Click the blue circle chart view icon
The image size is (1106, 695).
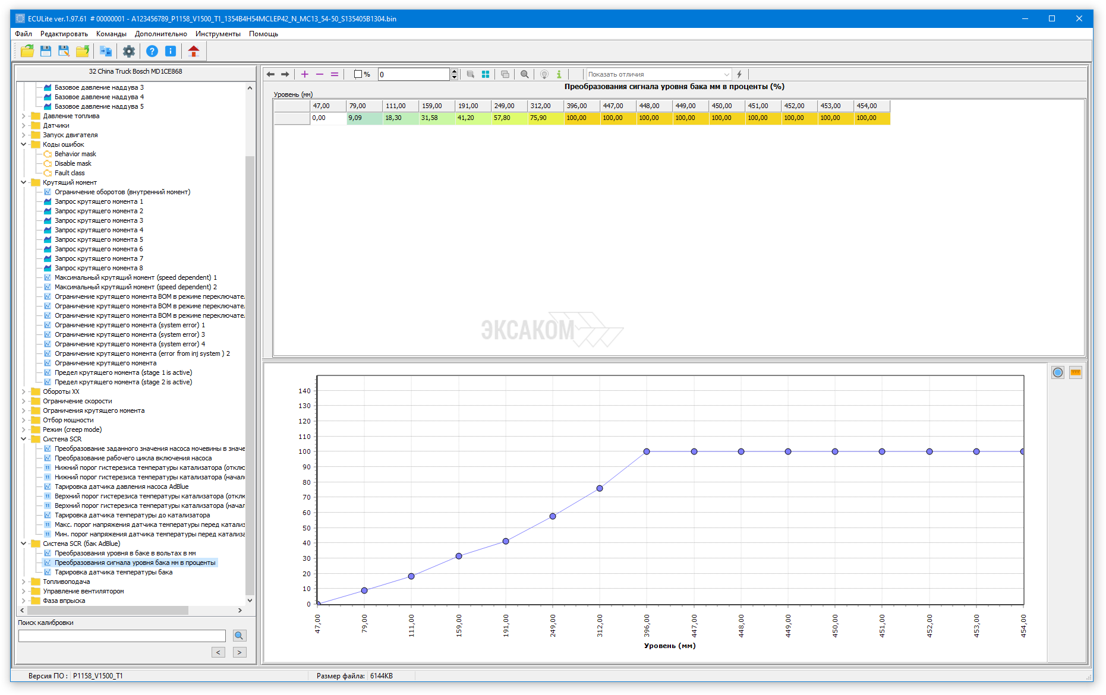(1058, 372)
